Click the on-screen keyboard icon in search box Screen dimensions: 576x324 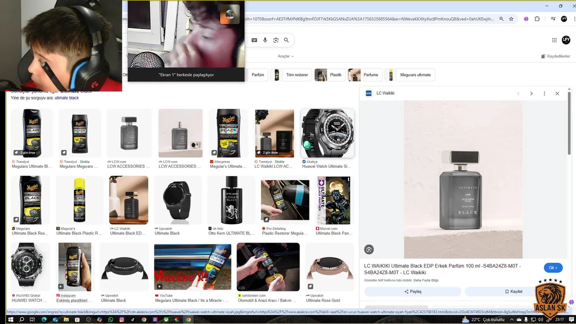click(254, 40)
